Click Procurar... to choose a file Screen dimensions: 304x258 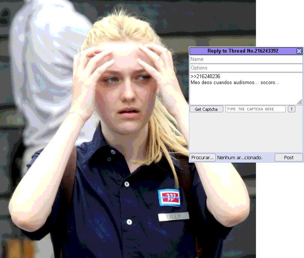tap(202, 157)
